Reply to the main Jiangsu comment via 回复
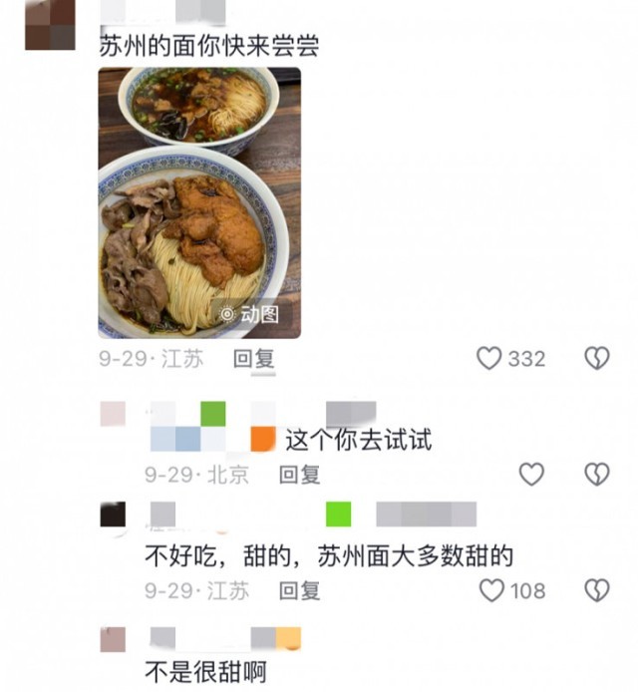 tap(253, 358)
